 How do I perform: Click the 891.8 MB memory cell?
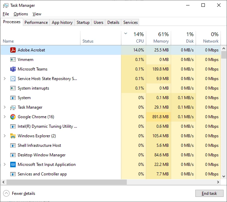[x=158, y=117]
